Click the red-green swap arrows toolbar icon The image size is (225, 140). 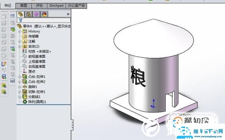[4, 77]
